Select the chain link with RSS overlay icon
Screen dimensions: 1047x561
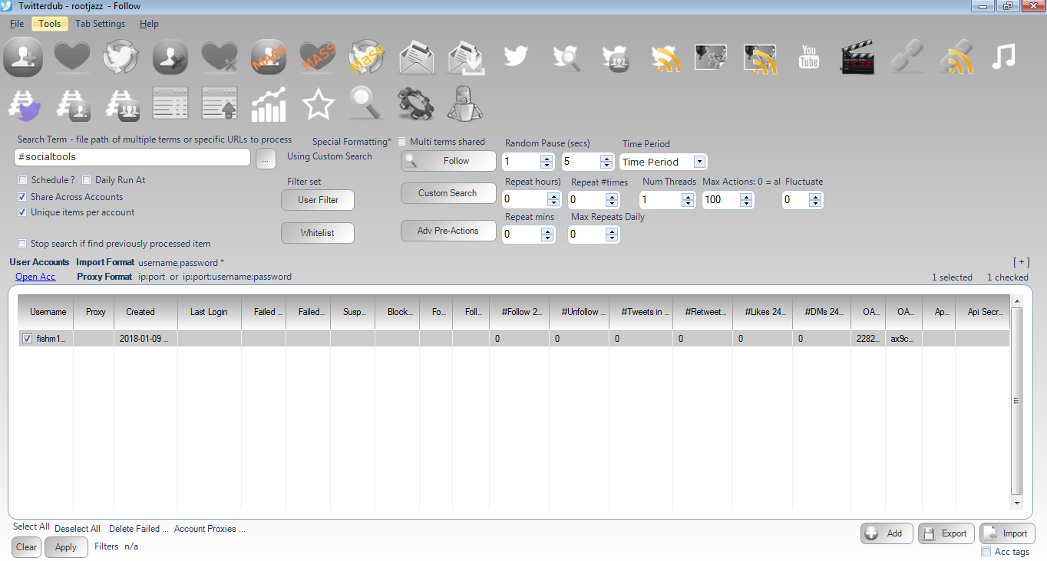tap(956, 57)
